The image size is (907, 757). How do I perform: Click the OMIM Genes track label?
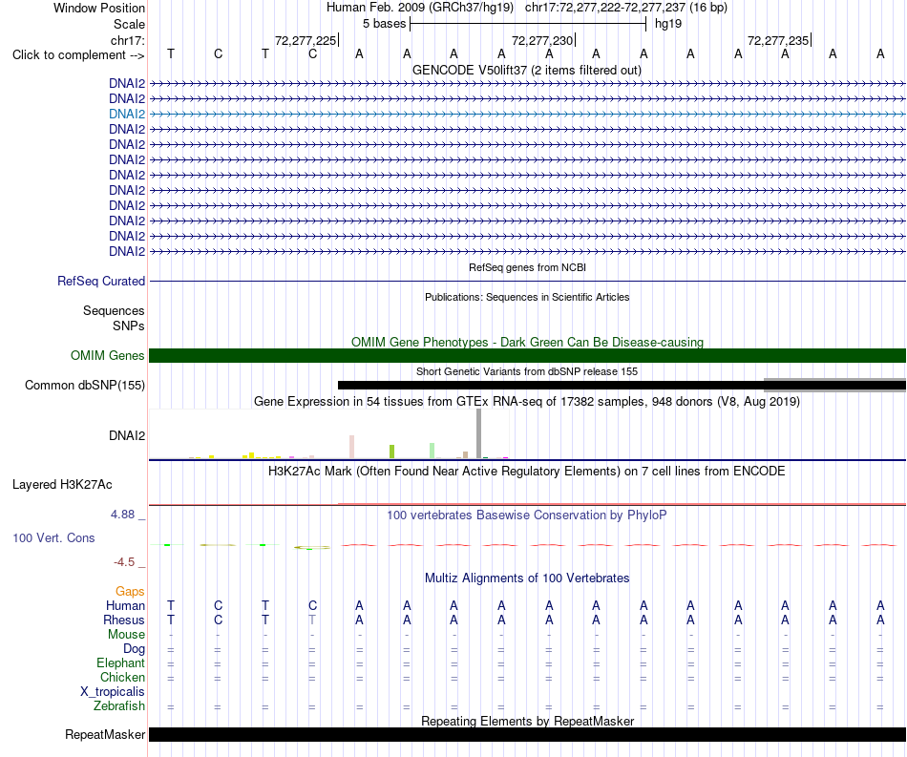point(108,356)
